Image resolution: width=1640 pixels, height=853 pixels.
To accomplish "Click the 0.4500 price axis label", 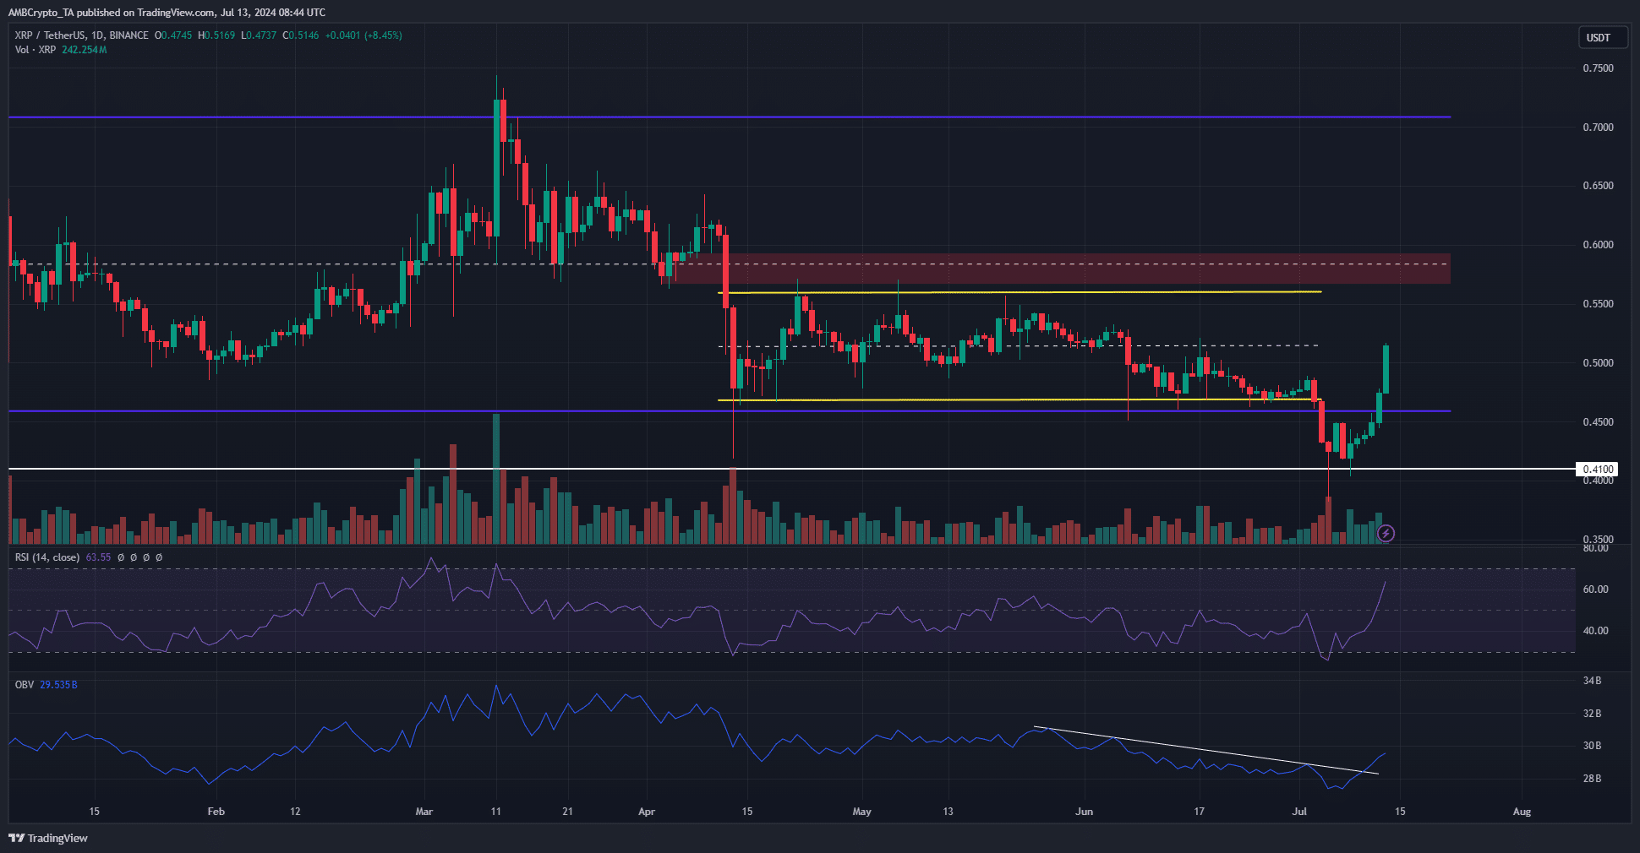I will 1598,422.
